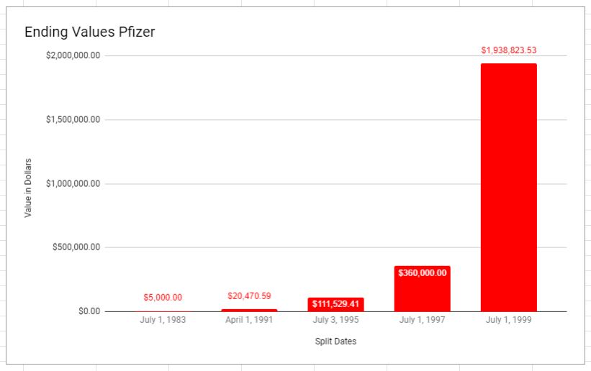
Task: Click the $360,000.00 data label
Action: (422, 273)
